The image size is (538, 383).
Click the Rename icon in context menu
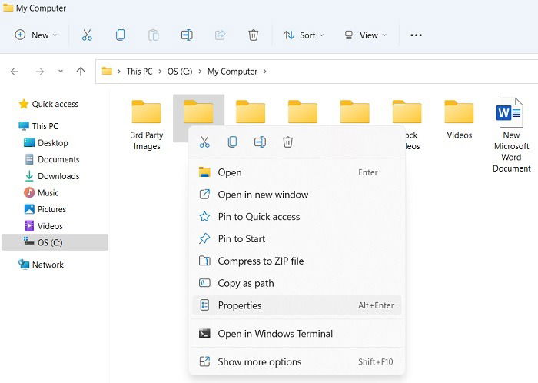coord(260,142)
